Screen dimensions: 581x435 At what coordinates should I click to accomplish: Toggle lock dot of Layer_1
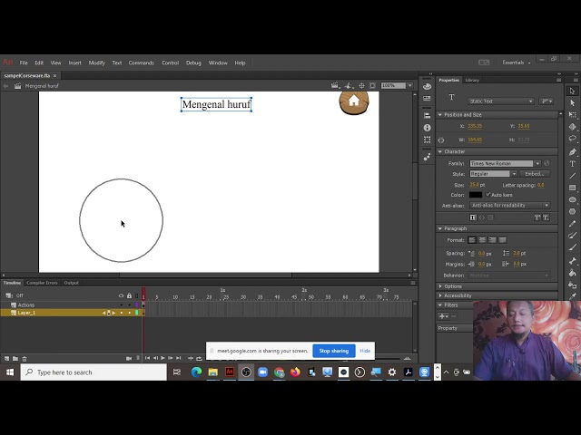(129, 313)
